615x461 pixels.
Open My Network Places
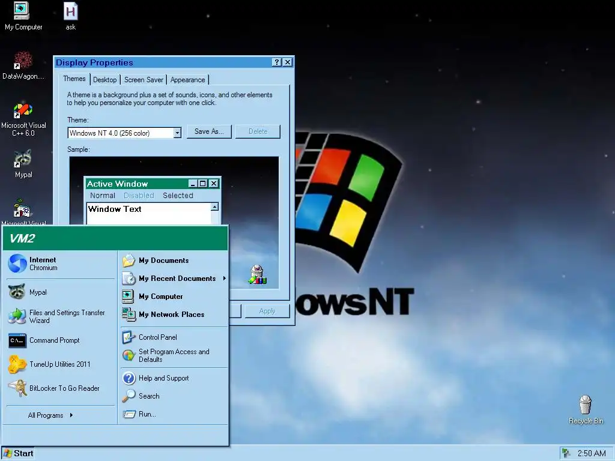pos(174,315)
